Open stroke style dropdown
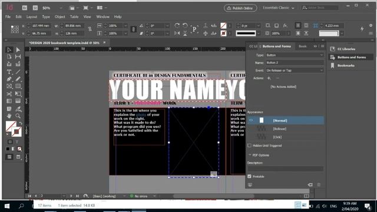The width and height of the screenshot is (377, 212). [x=259, y=33]
